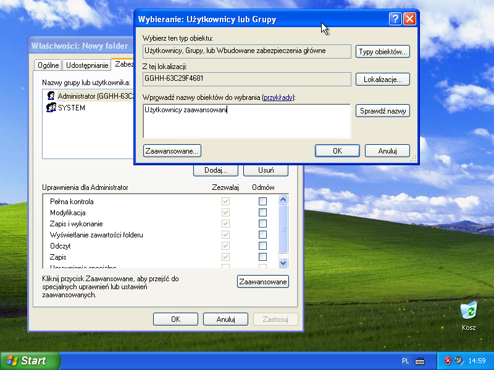Click the red security shield tray icon

pos(448,361)
